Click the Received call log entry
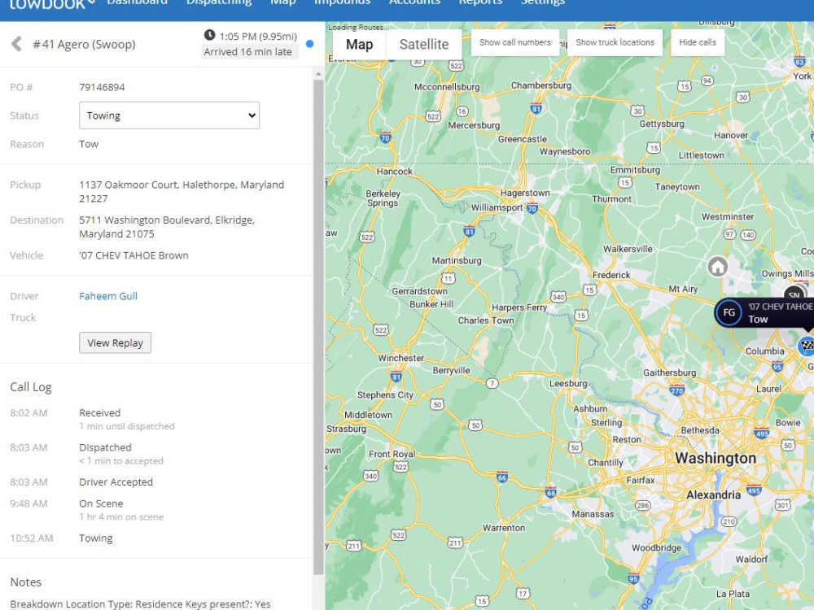 click(x=99, y=413)
